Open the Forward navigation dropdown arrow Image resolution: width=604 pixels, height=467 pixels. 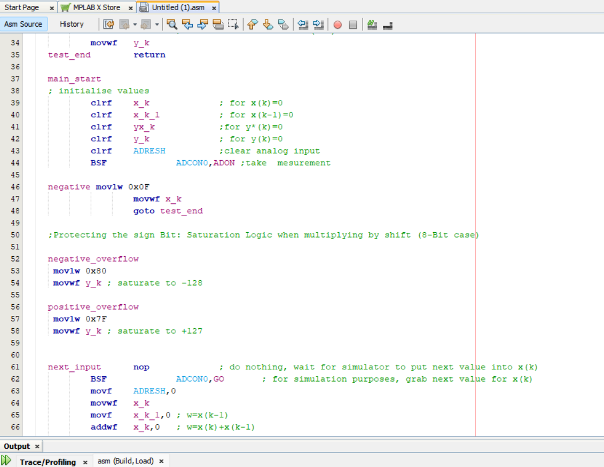coord(158,25)
